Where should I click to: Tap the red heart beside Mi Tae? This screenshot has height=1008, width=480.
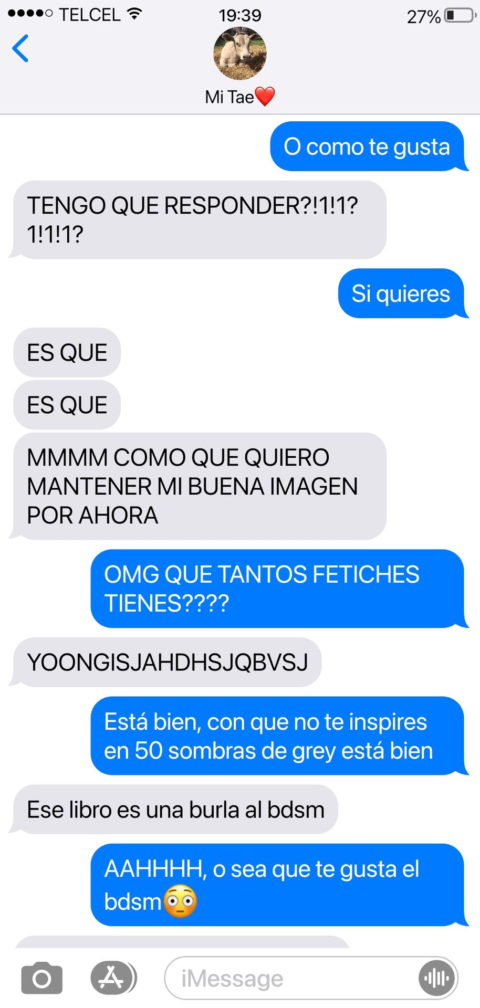click(x=265, y=97)
